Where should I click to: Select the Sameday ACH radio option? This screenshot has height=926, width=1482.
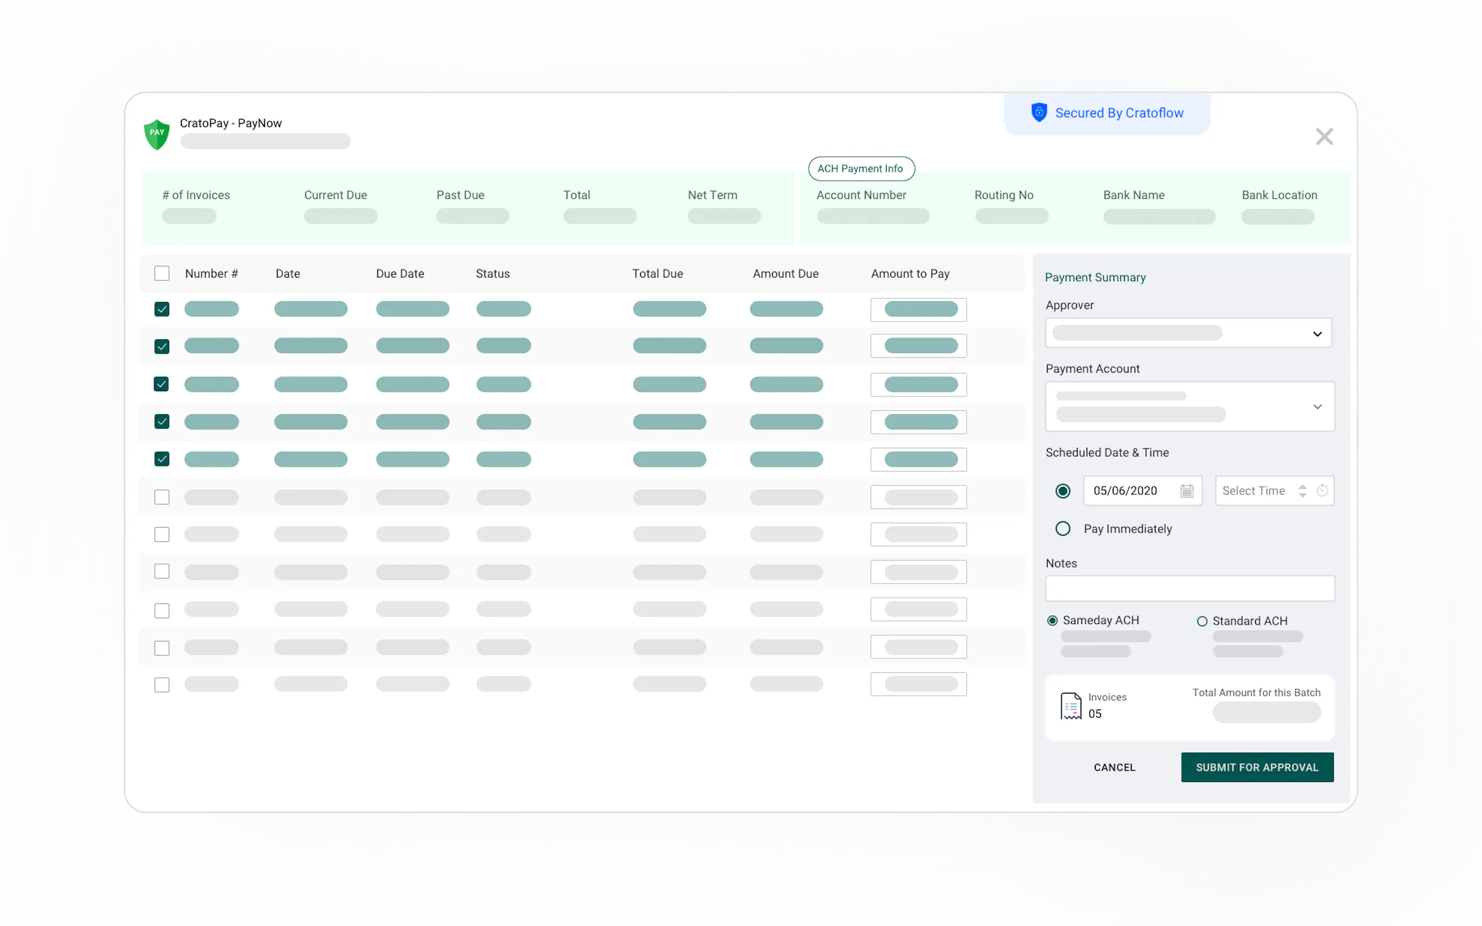coord(1052,620)
